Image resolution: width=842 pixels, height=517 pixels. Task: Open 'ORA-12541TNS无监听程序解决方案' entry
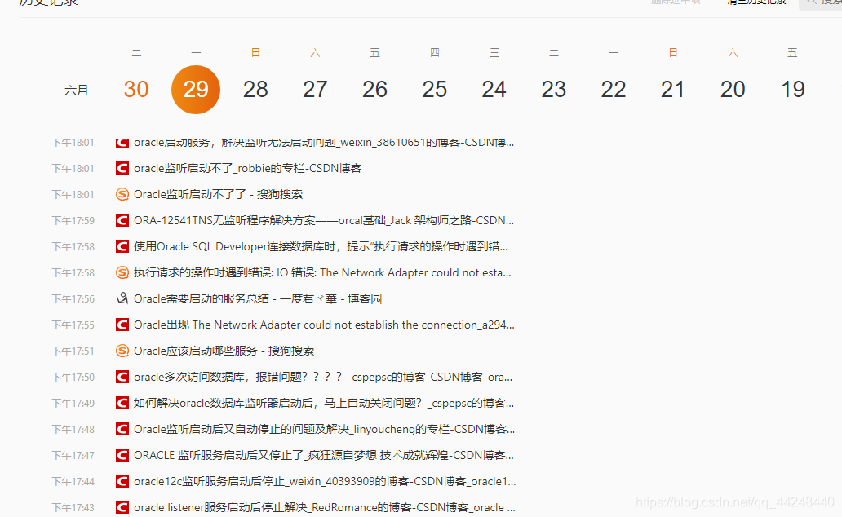click(x=324, y=221)
